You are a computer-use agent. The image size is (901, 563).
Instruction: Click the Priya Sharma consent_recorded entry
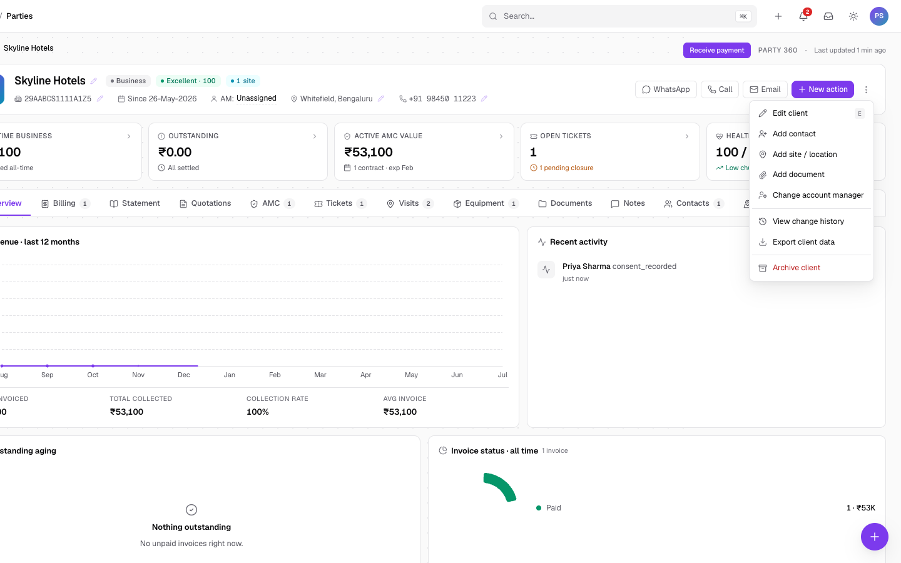point(619,266)
